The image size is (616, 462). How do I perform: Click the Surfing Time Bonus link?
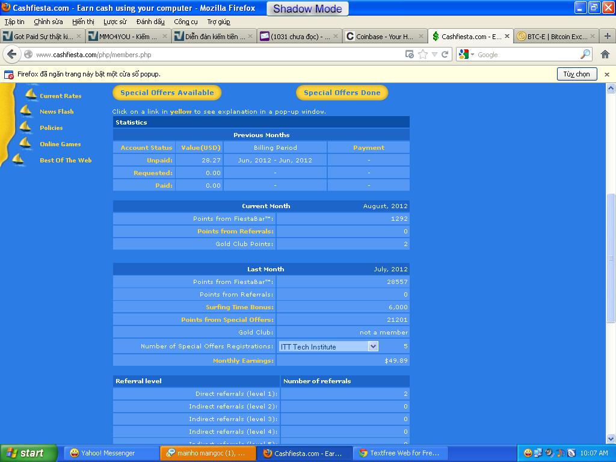[x=239, y=307]
